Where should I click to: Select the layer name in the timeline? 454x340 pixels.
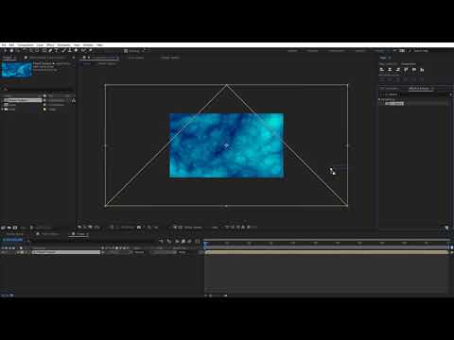[x=66, y=252]
